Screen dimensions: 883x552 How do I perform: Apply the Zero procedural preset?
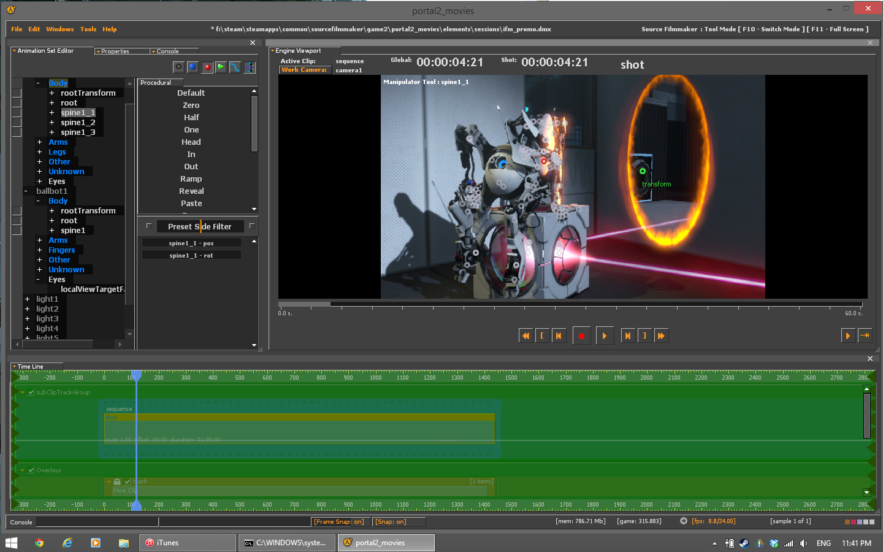point(191,105)
